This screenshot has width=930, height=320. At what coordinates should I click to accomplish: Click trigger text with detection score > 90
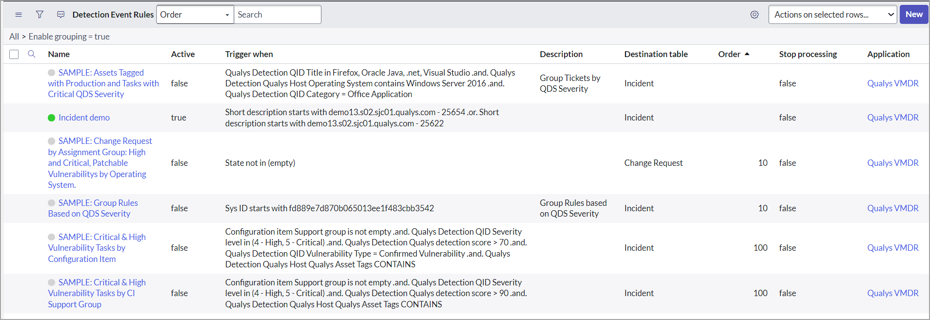pyautogui.click(x=376, y=293)
